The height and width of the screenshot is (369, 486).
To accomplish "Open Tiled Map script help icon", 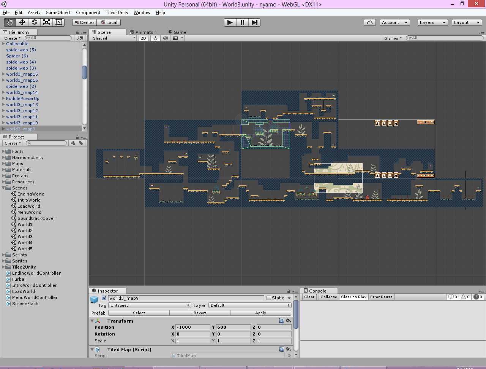I will [281, 349].
